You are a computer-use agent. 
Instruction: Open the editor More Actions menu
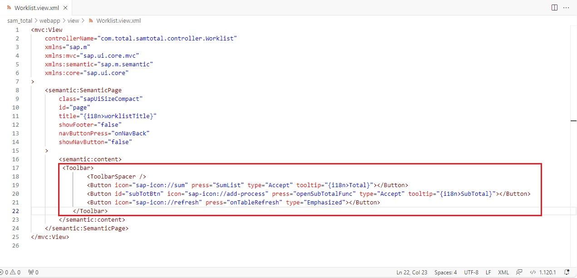point(566,7)
